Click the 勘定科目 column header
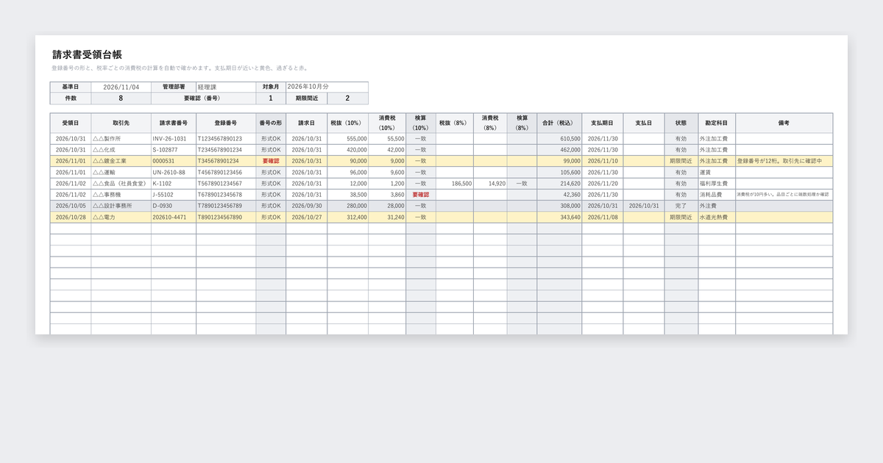Viewport: 883px width, 463px height. tap(717, 123)
